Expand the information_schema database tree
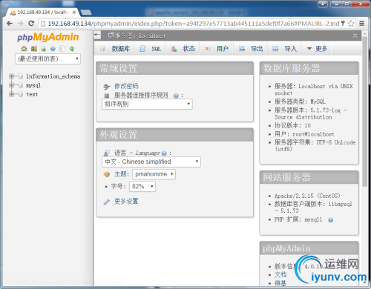 tap(11, 76)
